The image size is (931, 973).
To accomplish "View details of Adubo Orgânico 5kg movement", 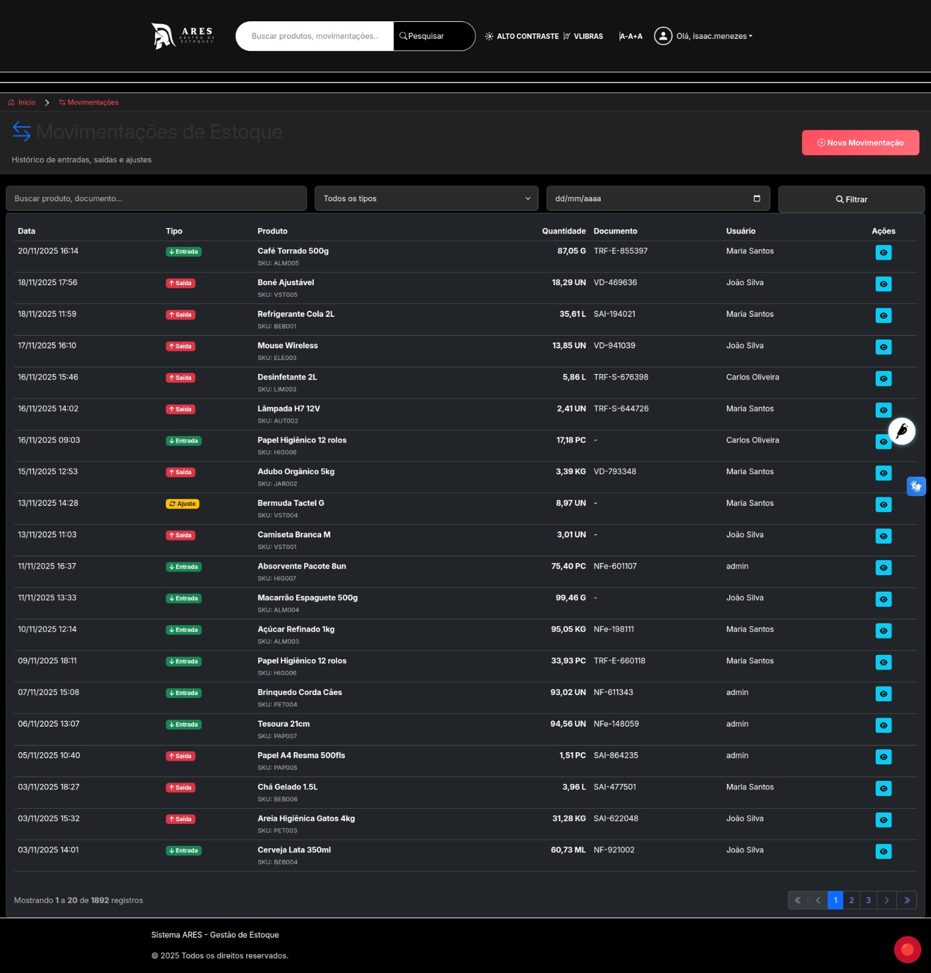I will coord(884,473).
